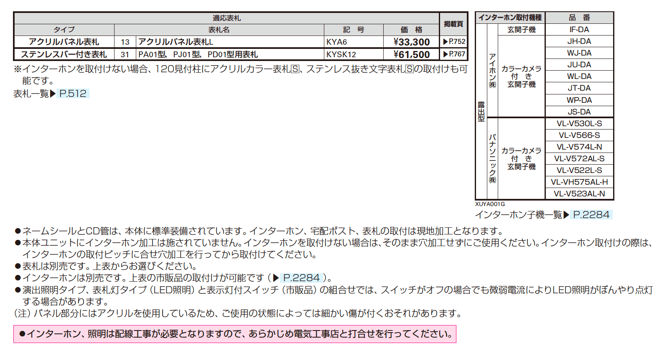Screen dimensions: 662x361
Task: Open page link P.2284 under インターホン子機一覧
Action: [591, 215]
